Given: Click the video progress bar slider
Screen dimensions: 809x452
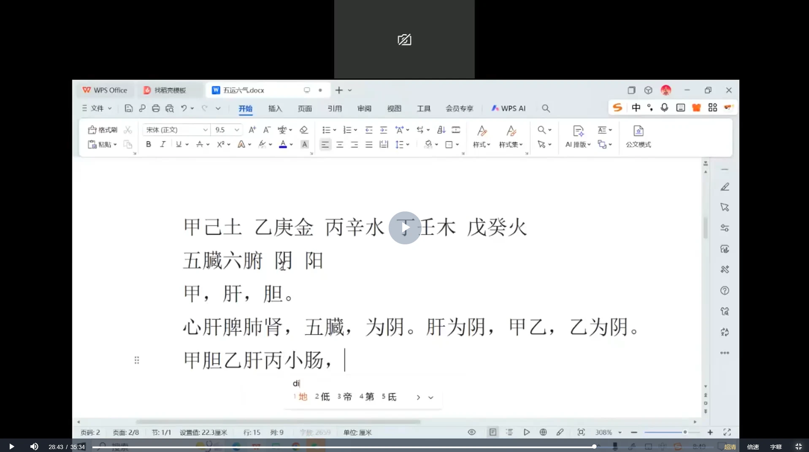Looking at the screenshot, I should point(594,447).
